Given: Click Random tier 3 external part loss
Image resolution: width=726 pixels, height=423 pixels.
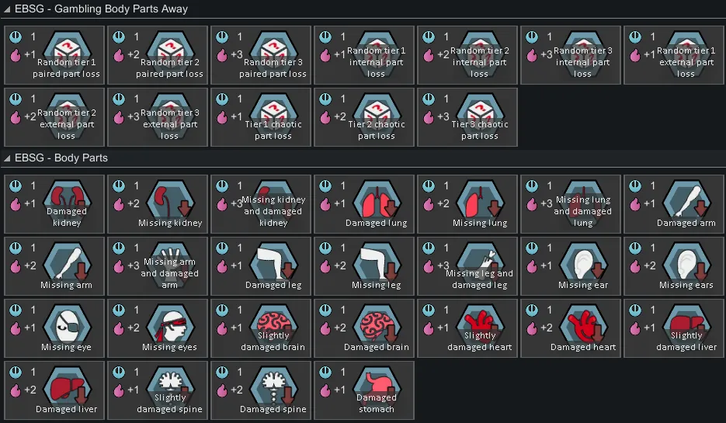Looking at the screenshot, I should tap(158, 117).
